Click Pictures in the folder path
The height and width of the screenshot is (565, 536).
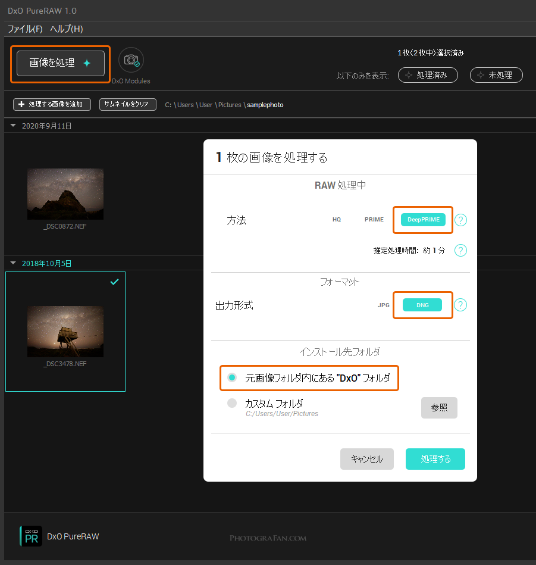[x=230, y=105]
